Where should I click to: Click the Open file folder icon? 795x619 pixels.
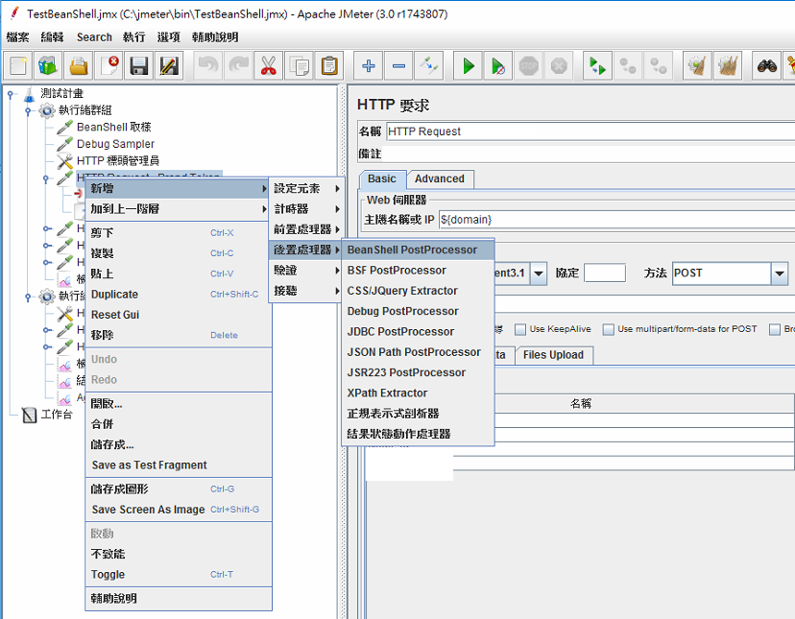pos(79,66)
